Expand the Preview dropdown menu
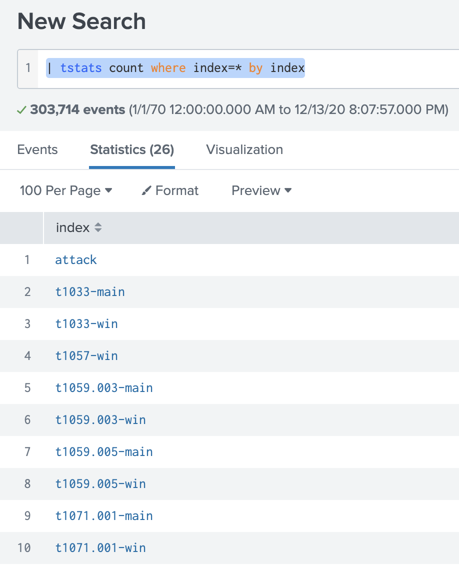This screenshot has width=459, height=570. pos(261,190)
